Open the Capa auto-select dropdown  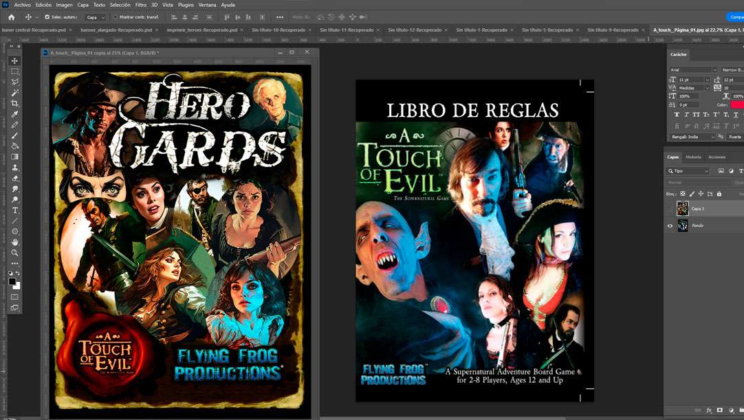click(x=95, y=17)
